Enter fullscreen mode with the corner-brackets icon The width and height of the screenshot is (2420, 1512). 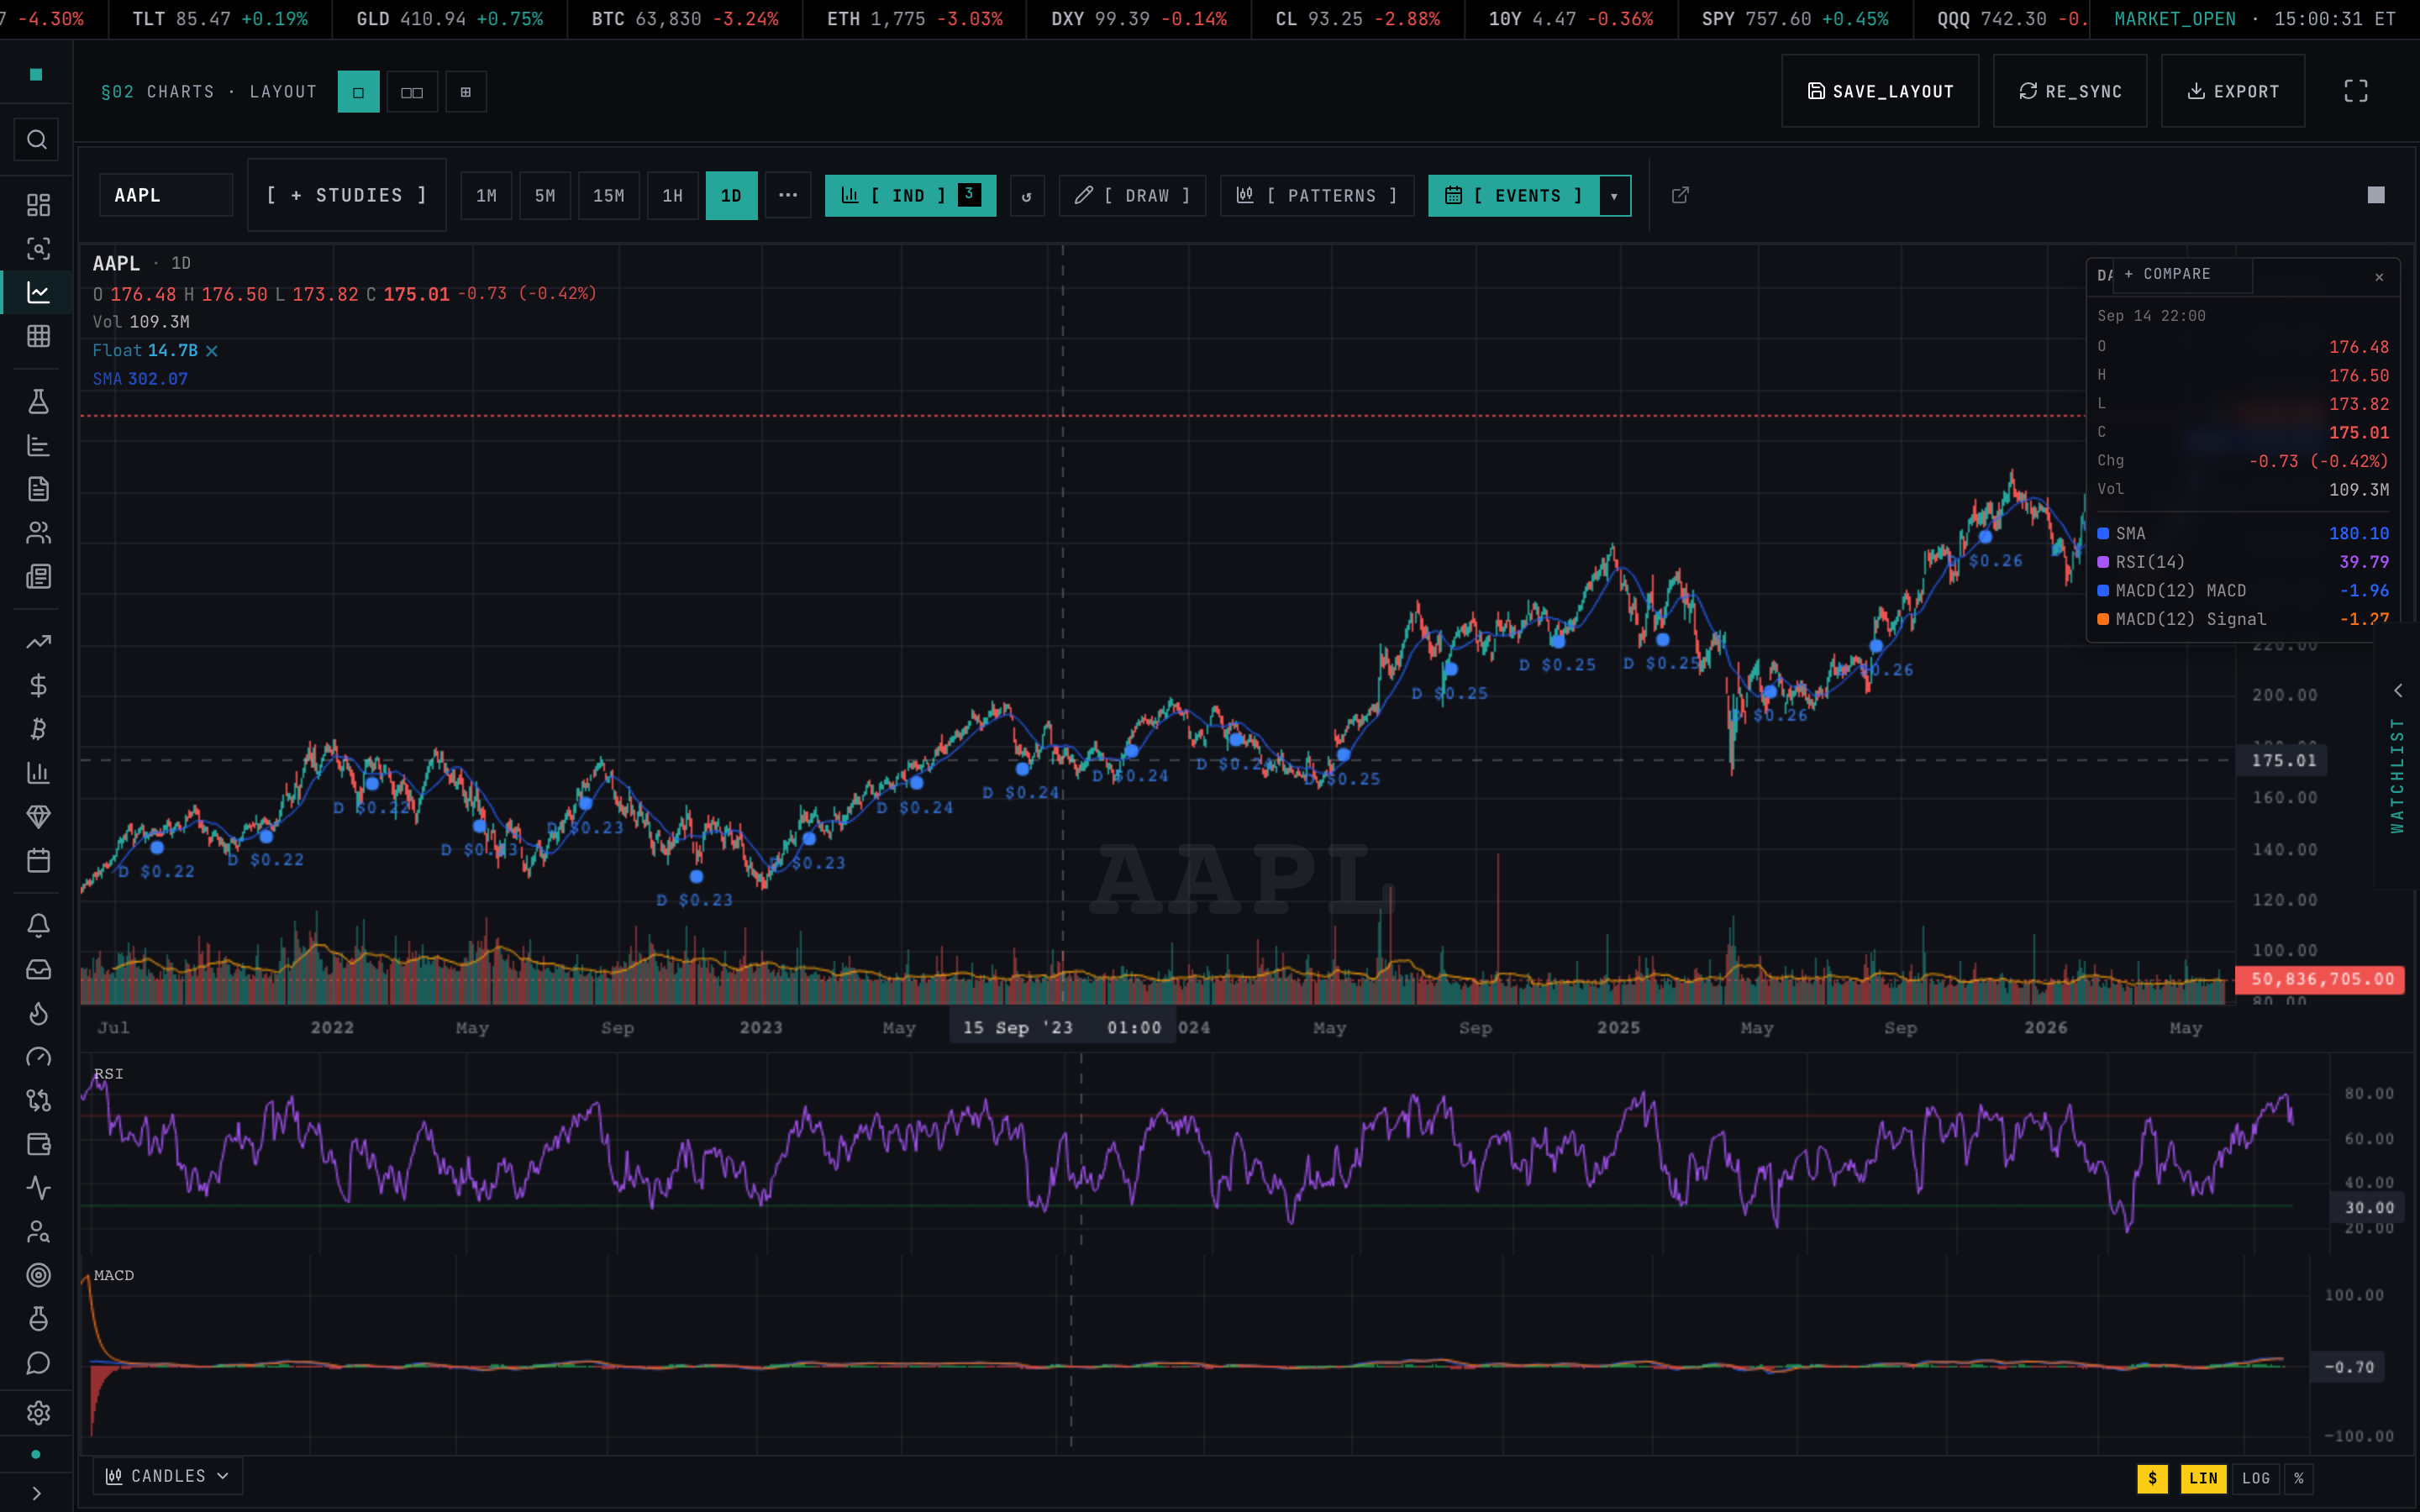pos(2356,91)
